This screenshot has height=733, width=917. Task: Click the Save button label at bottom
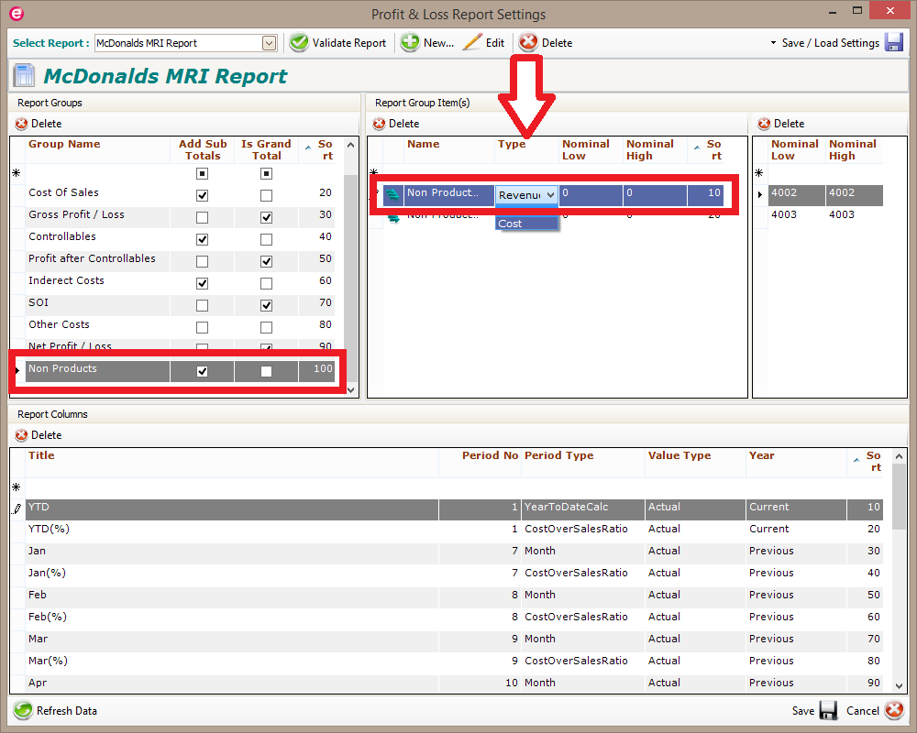(803, 711)
